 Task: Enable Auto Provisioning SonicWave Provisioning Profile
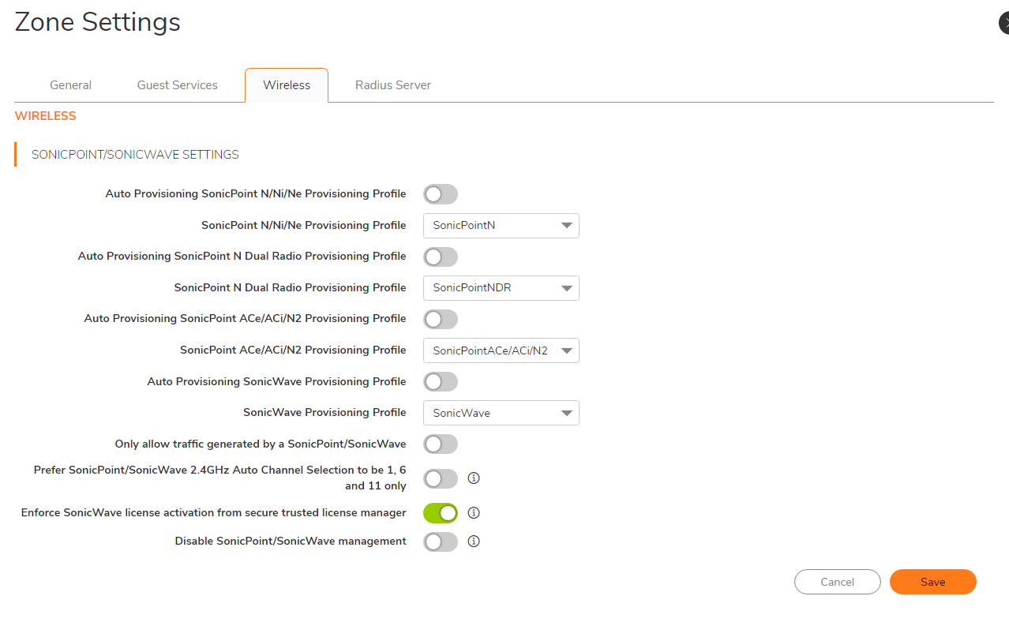tap(441, 382)
